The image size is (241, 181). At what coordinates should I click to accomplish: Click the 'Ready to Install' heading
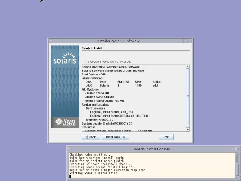92,48
